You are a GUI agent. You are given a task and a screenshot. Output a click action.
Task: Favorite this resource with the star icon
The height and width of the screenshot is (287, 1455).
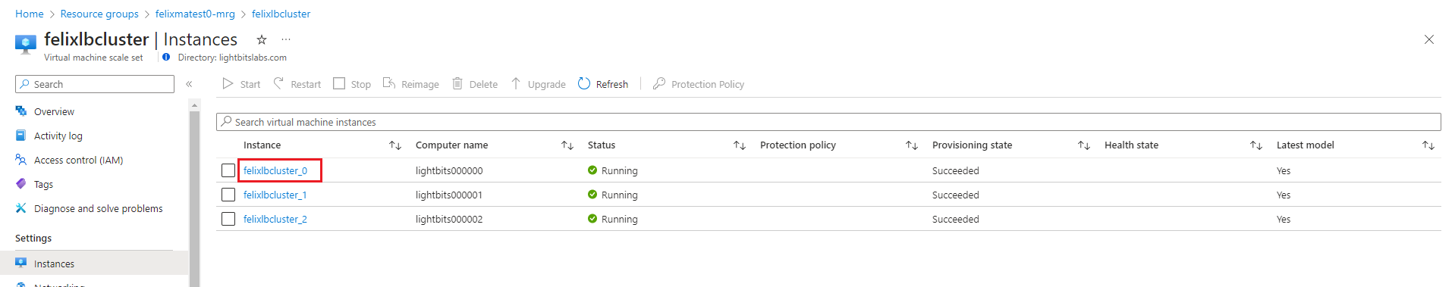262,39
